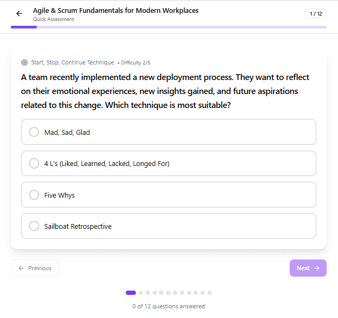This screenshot has height=318, width=338.
Task: Select the Five Whys radio option
Action: pyautogui.click(x=34, y=195)
